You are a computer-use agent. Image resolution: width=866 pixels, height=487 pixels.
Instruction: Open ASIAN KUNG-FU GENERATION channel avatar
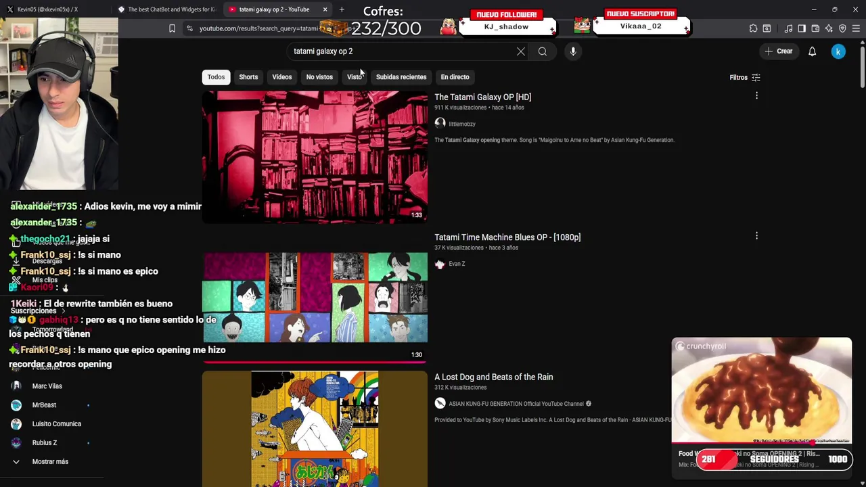pyautogui.click(x=440, y=404)
